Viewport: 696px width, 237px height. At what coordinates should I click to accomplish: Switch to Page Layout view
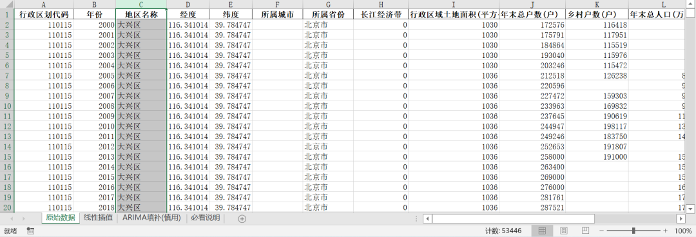564,231
